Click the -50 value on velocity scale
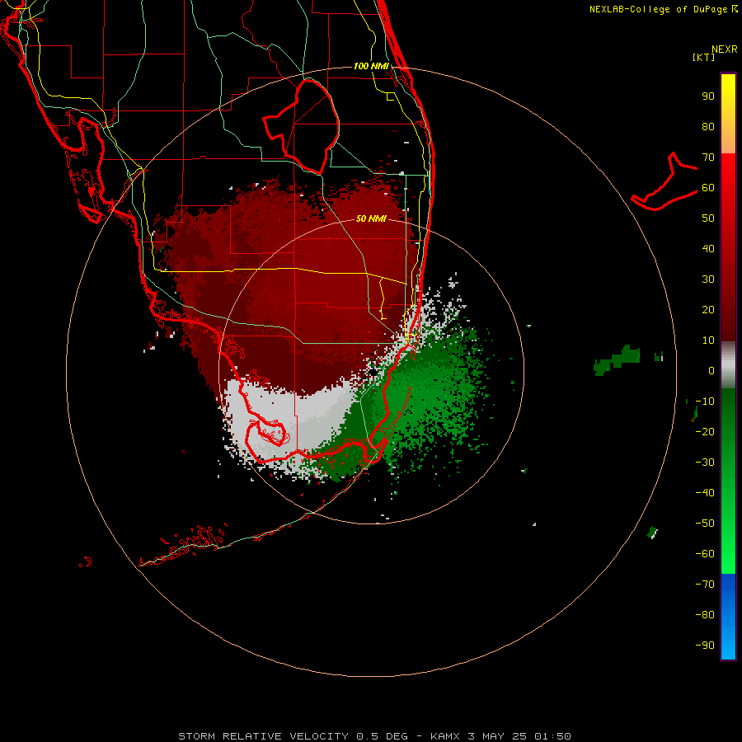Viewport: 742px width, 742px height. 705,524
